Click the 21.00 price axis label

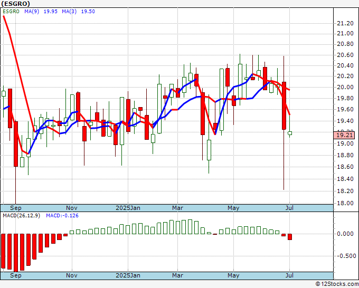tap(345, 33)
